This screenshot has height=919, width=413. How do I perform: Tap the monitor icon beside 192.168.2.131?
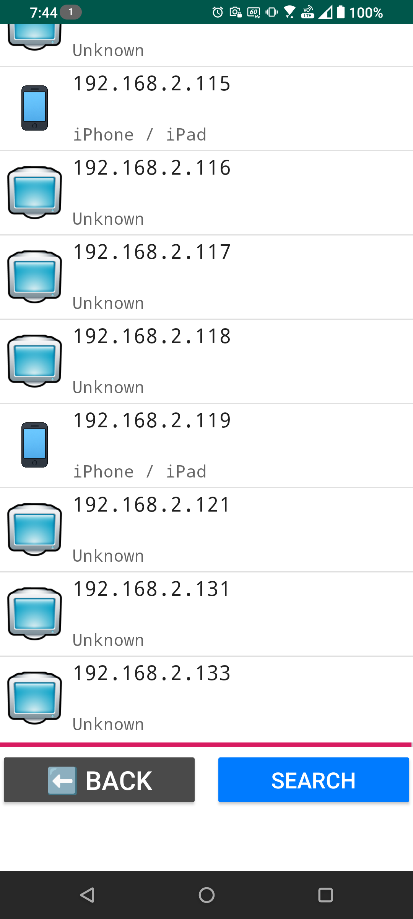coord(34,613)
